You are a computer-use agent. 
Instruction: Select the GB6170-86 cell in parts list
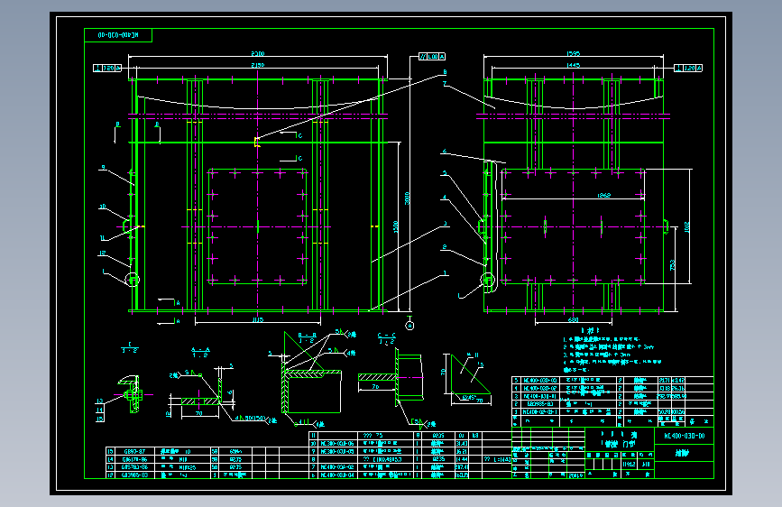[x=134, y=459]
